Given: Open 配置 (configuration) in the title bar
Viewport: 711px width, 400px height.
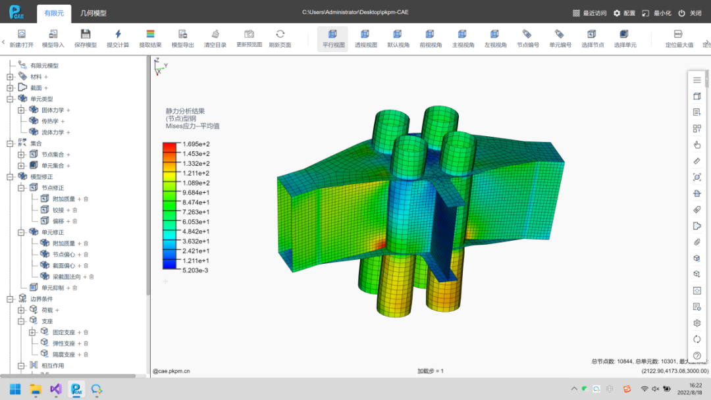Looking at the screenshot, I should click(x=625, y=13).
